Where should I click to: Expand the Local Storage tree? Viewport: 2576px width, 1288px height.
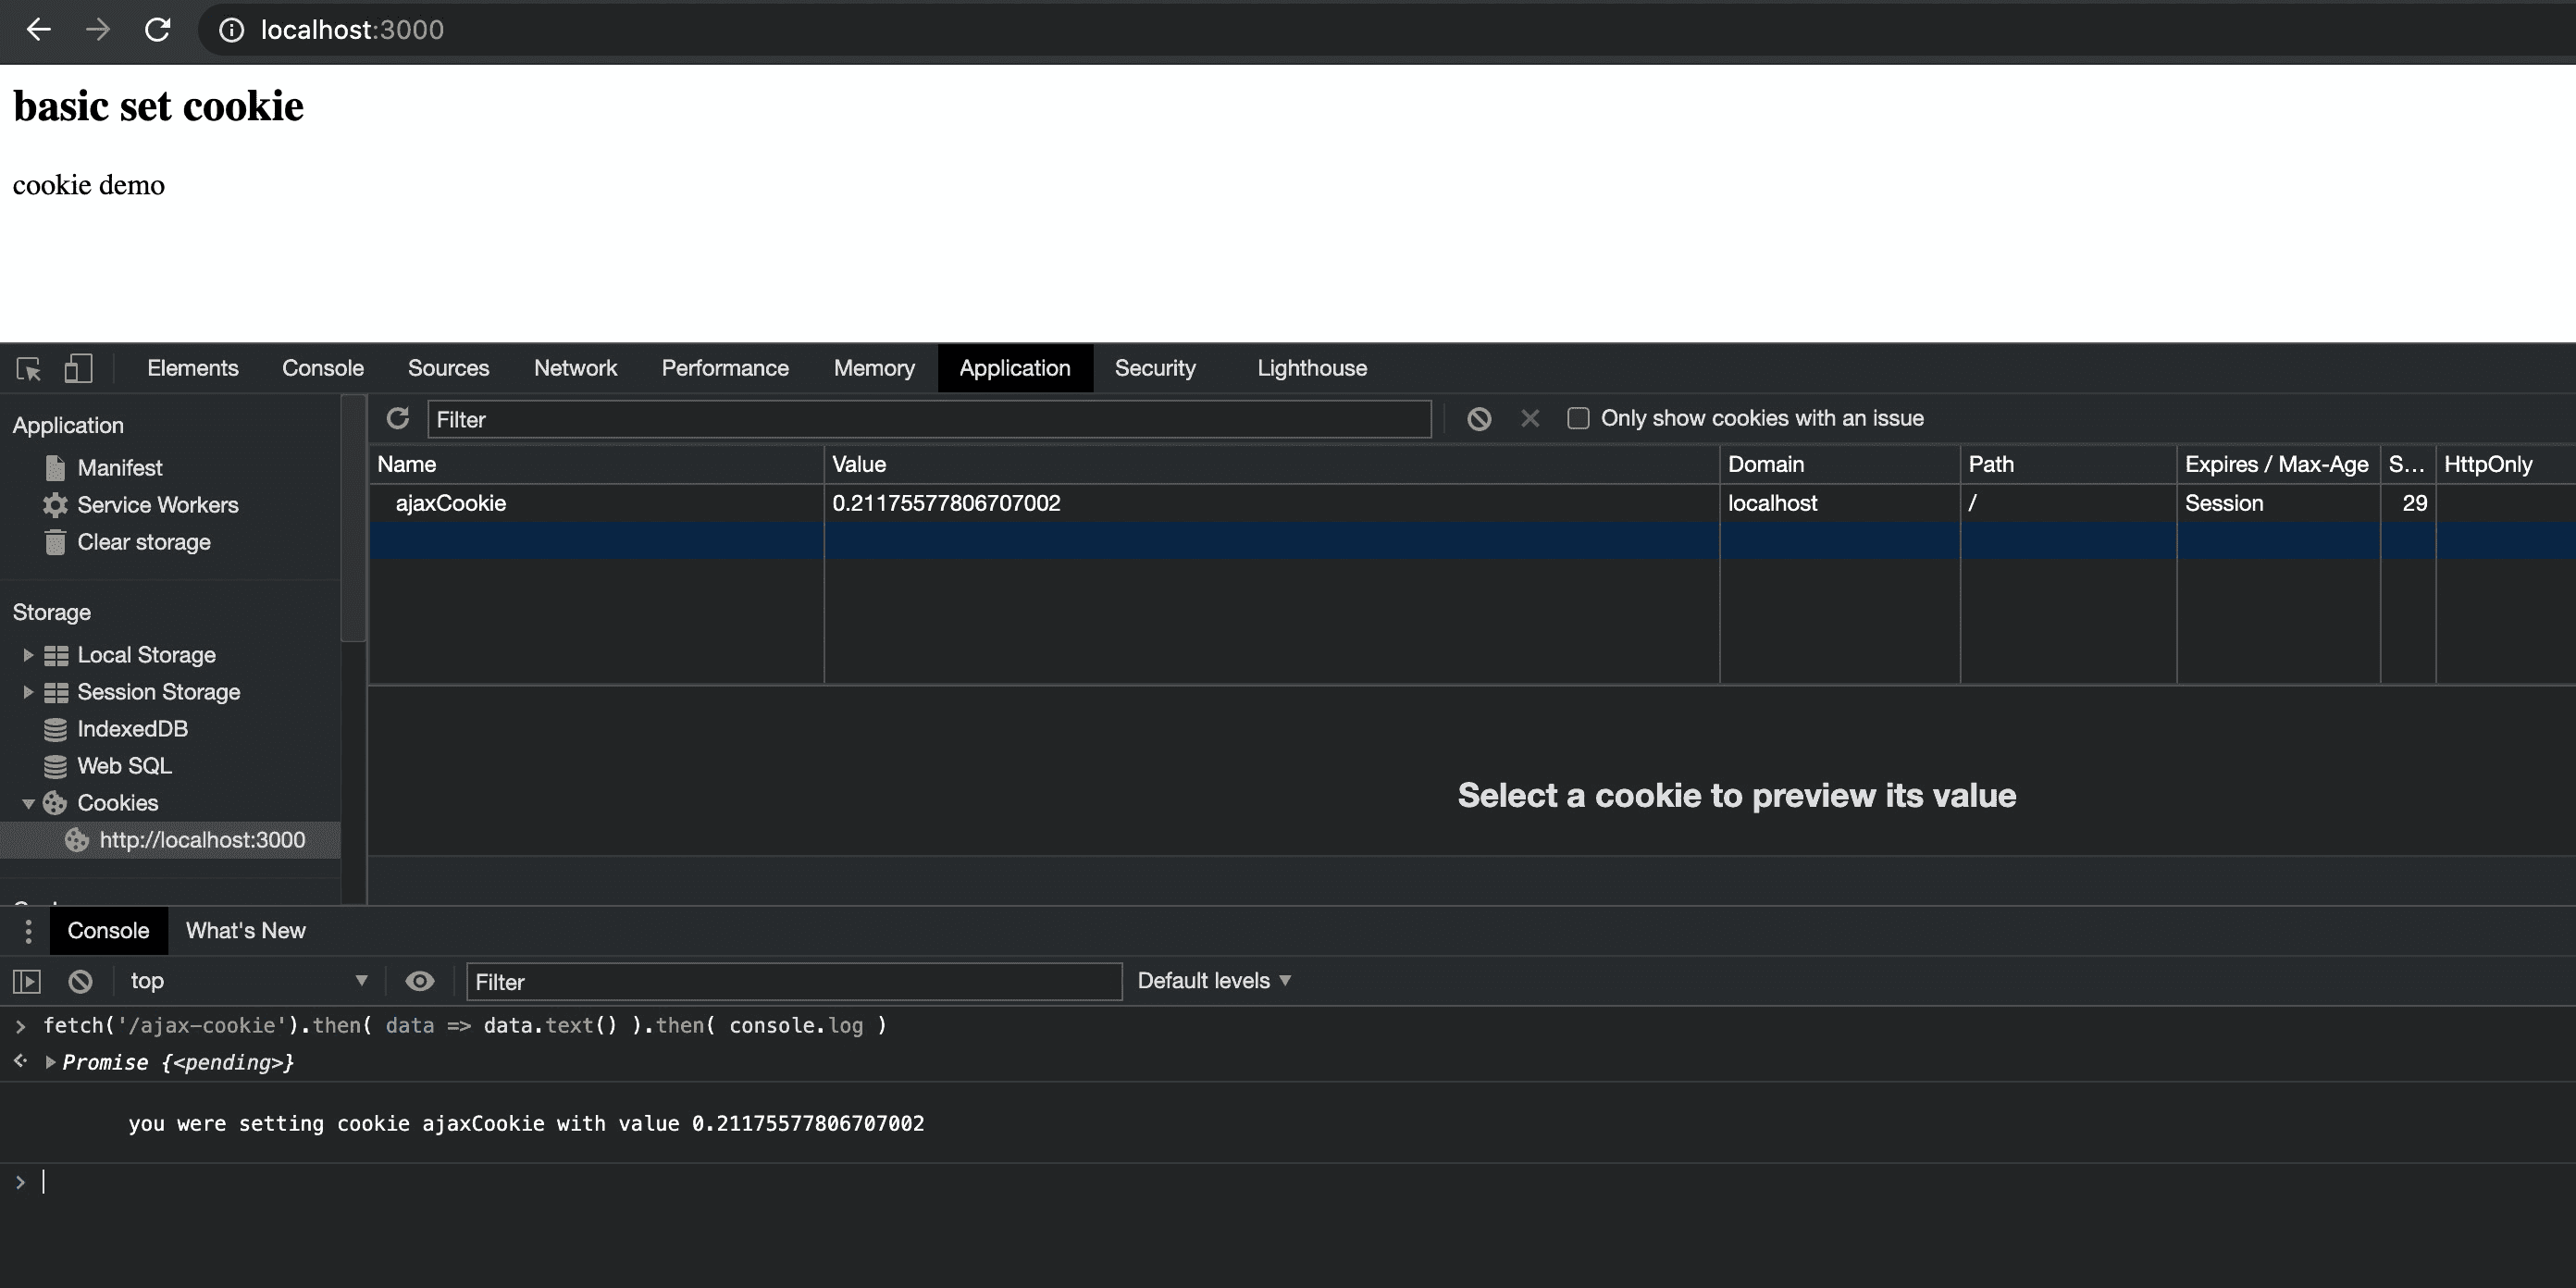tap(28, 655)
